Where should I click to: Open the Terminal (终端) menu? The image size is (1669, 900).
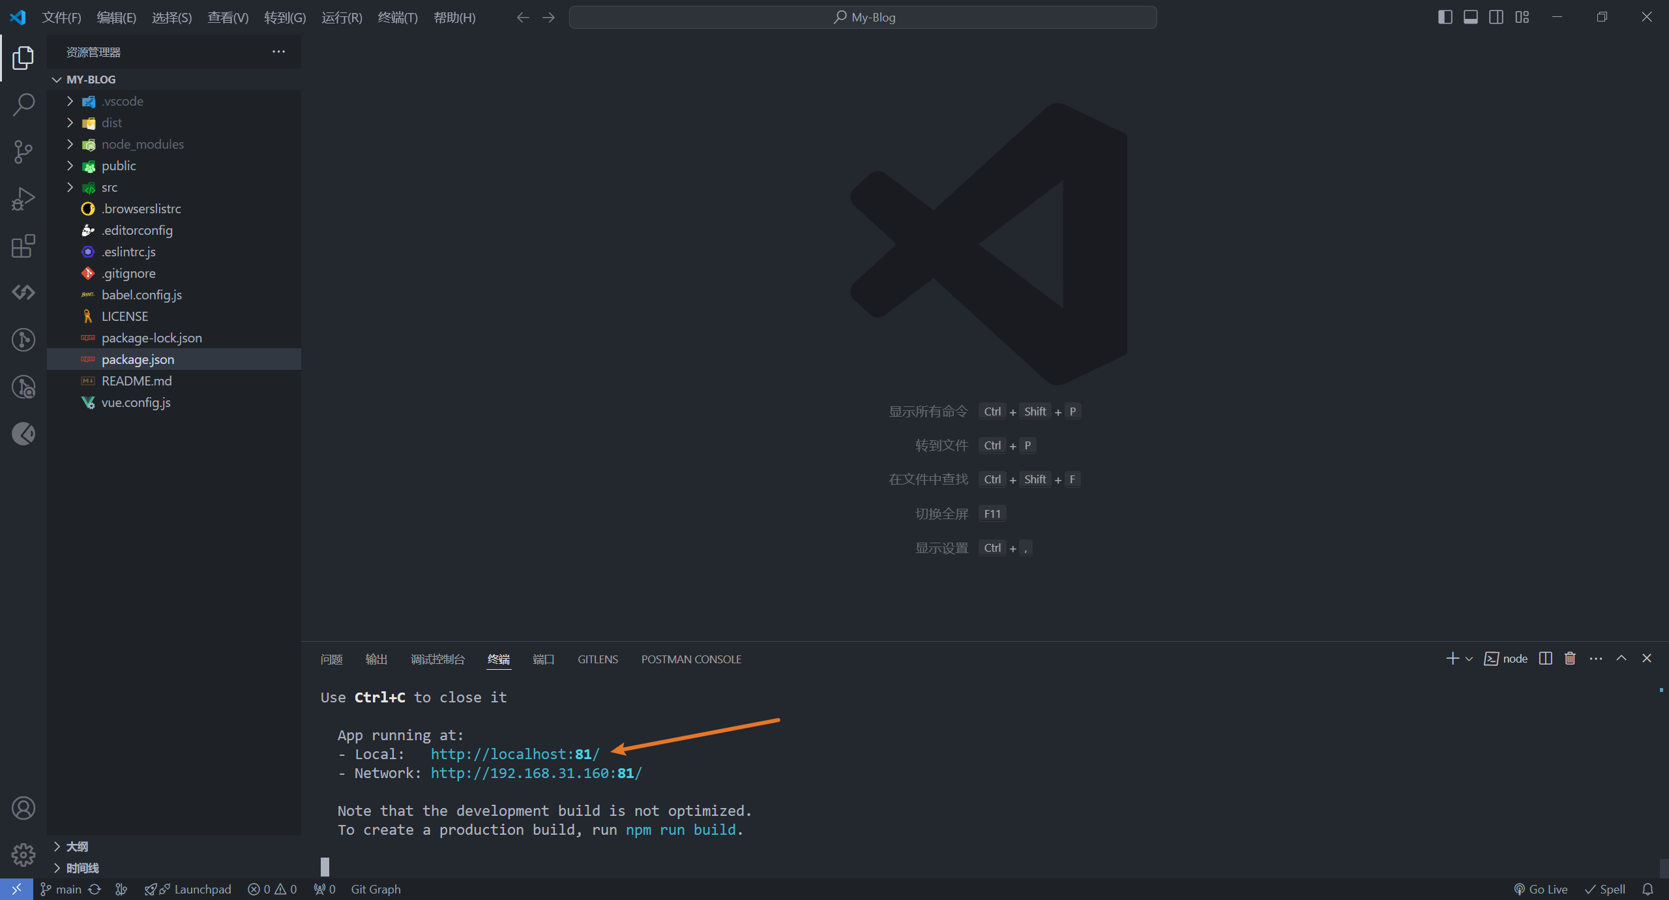coord(398,18)
